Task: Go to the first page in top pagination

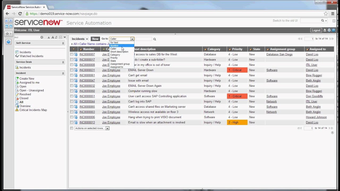Action: click(299, 39)
